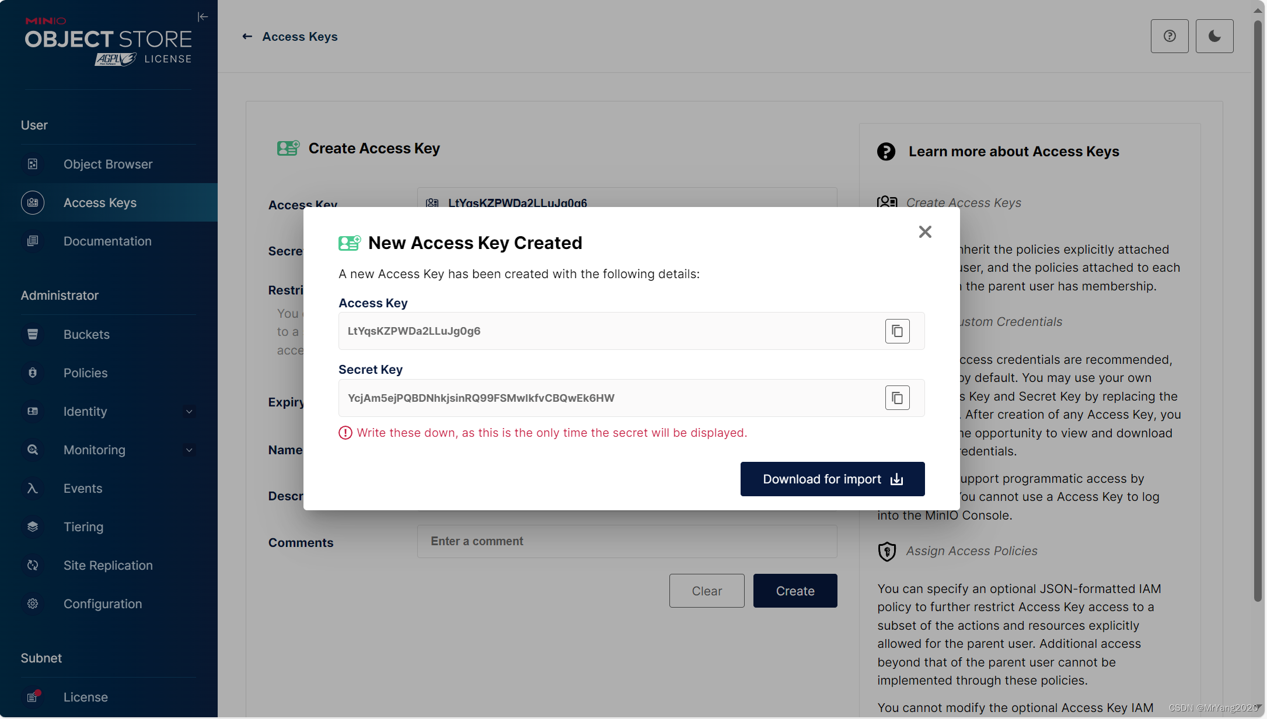Viewport: 1267px width, 719px height.
Task: Expand the Monitoring submenu
Action: pyautogui.click(x=189, y=450)
